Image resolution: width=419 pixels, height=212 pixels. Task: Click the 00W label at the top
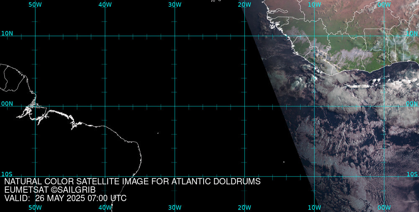[x=384, y=5]
